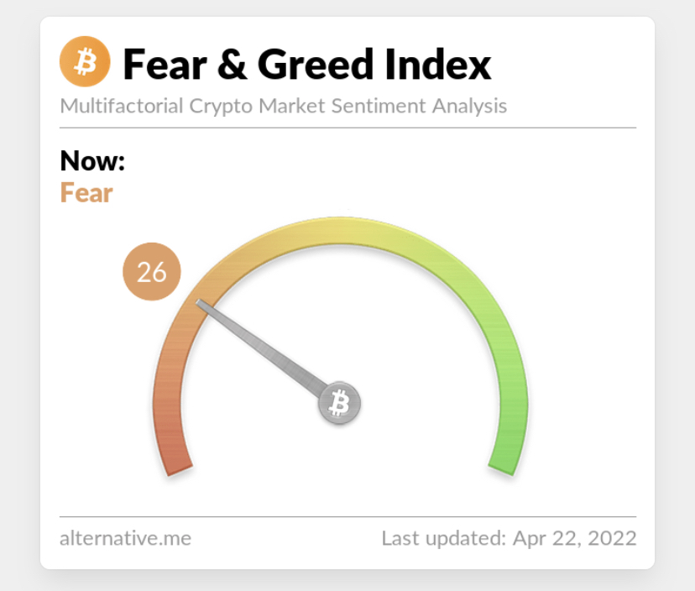Click the horizontal divider under subtitle
The image size is (695, 591).
348,128
